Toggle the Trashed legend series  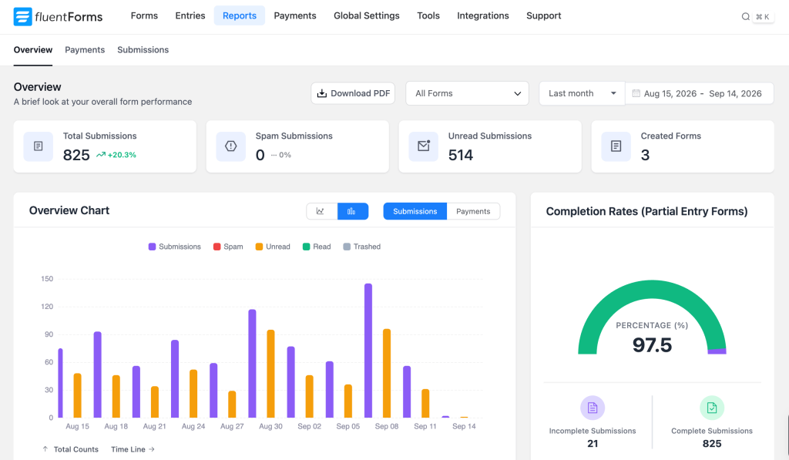[362, 247]
